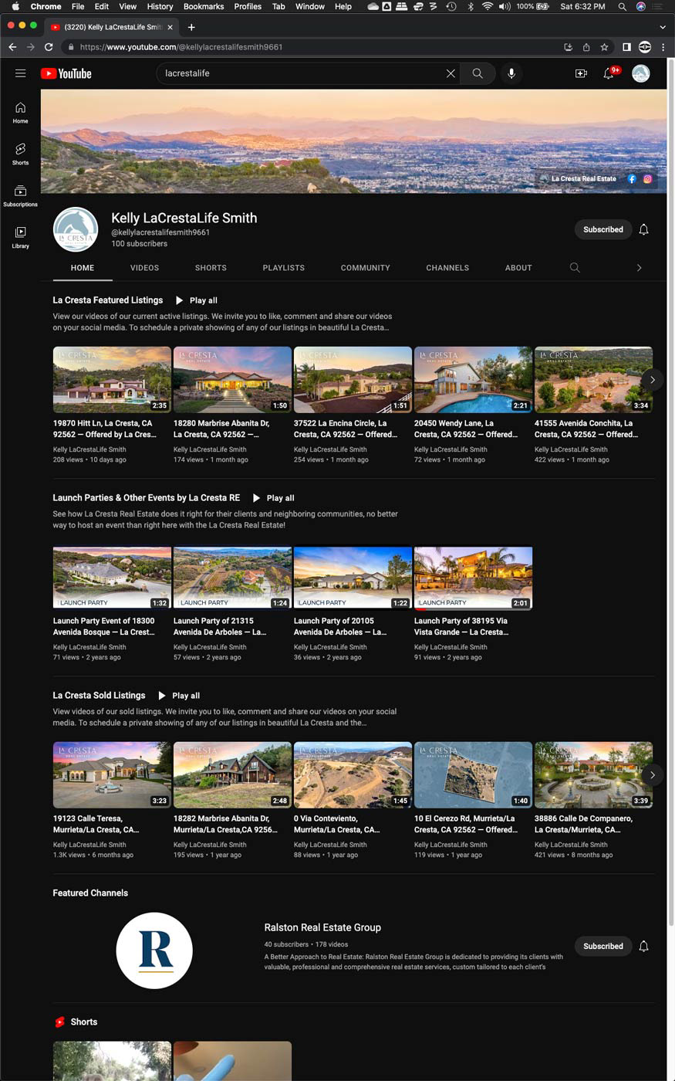Switch to the SHORTS tab
The image size is (675, 1081).
tap(211, 268)
